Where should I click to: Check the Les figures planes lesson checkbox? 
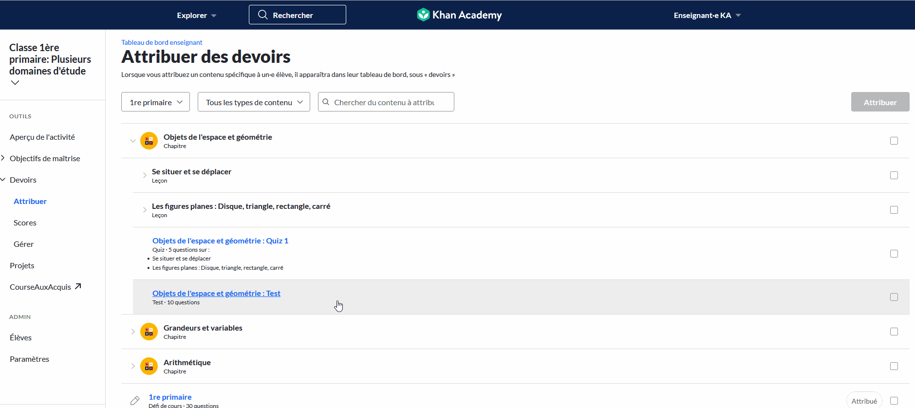(x=894, y=210)
